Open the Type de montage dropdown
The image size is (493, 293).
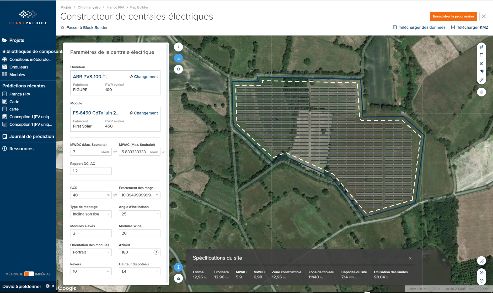[x=91, y=214]
